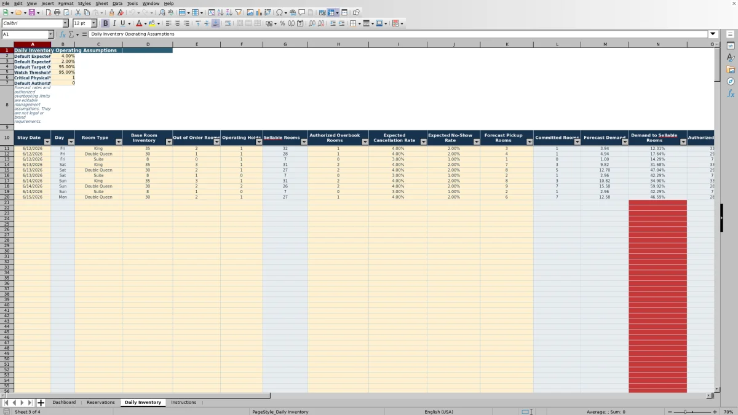
Task: Click the Sum sigma icon
Action: click(x=71, y=34)
